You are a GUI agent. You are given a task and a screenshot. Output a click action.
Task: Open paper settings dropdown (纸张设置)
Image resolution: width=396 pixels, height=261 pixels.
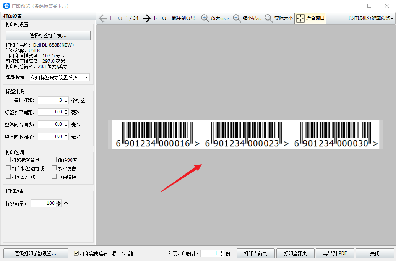(60, 78)
